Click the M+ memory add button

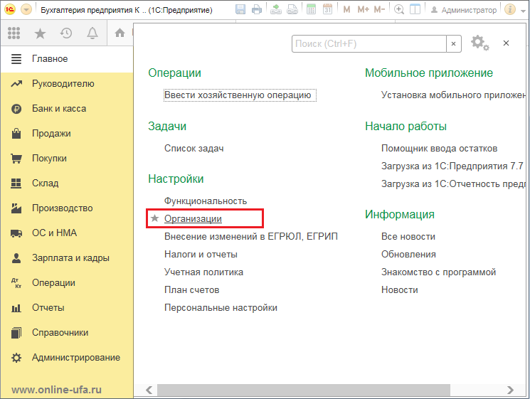point(363,9)
